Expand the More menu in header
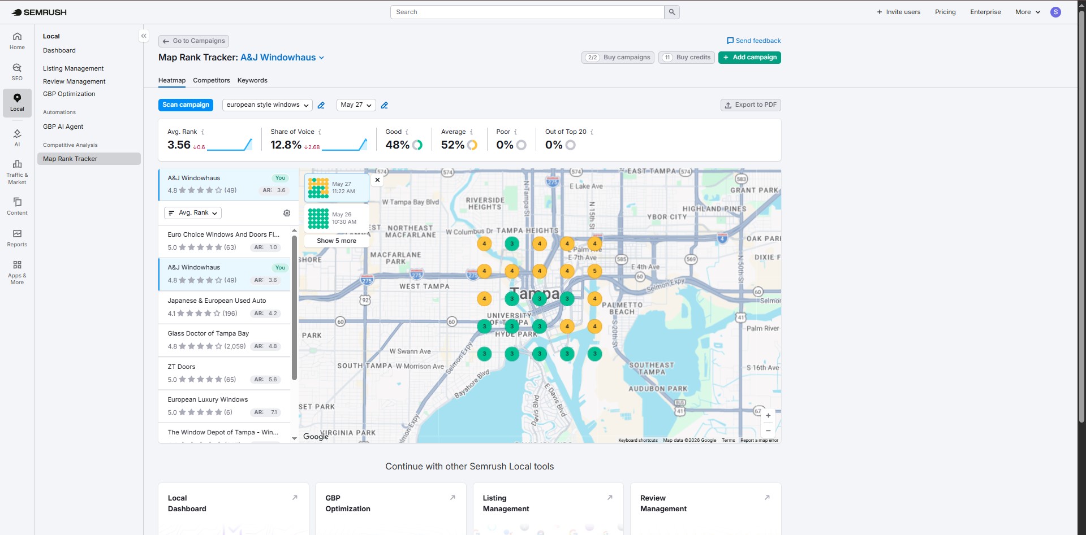Screen dimensions: 1086x535 coord(1028,12)
